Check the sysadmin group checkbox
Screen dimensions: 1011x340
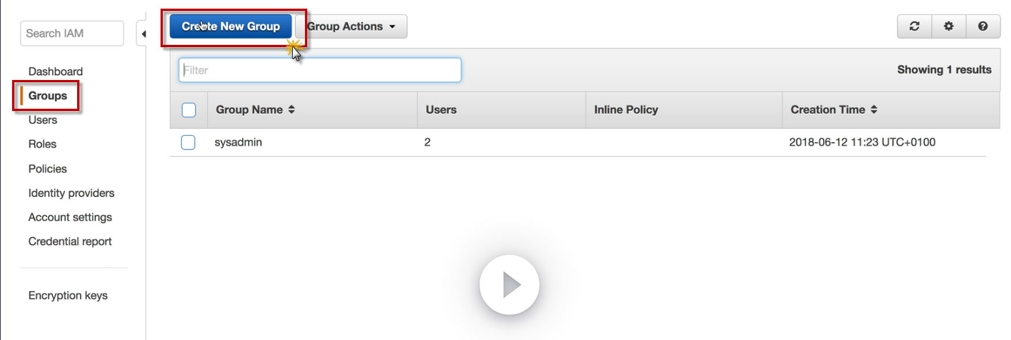coord(188,142)
